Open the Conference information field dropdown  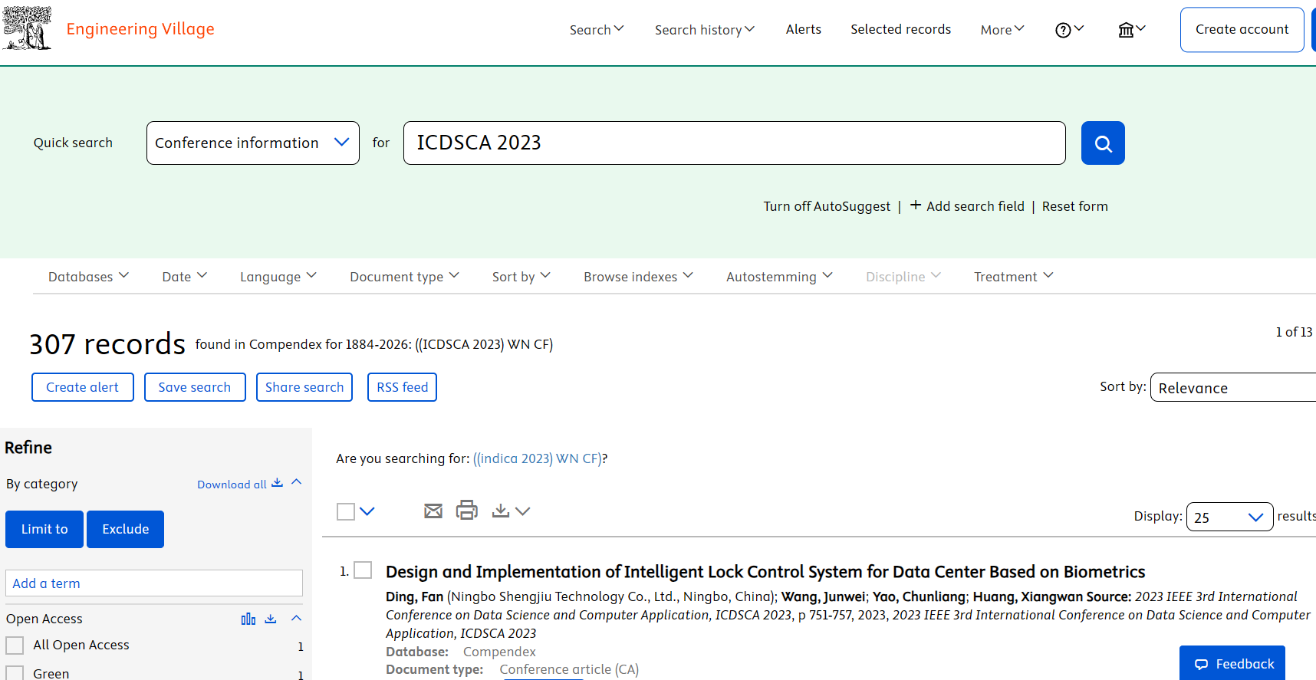coord(253,143)
